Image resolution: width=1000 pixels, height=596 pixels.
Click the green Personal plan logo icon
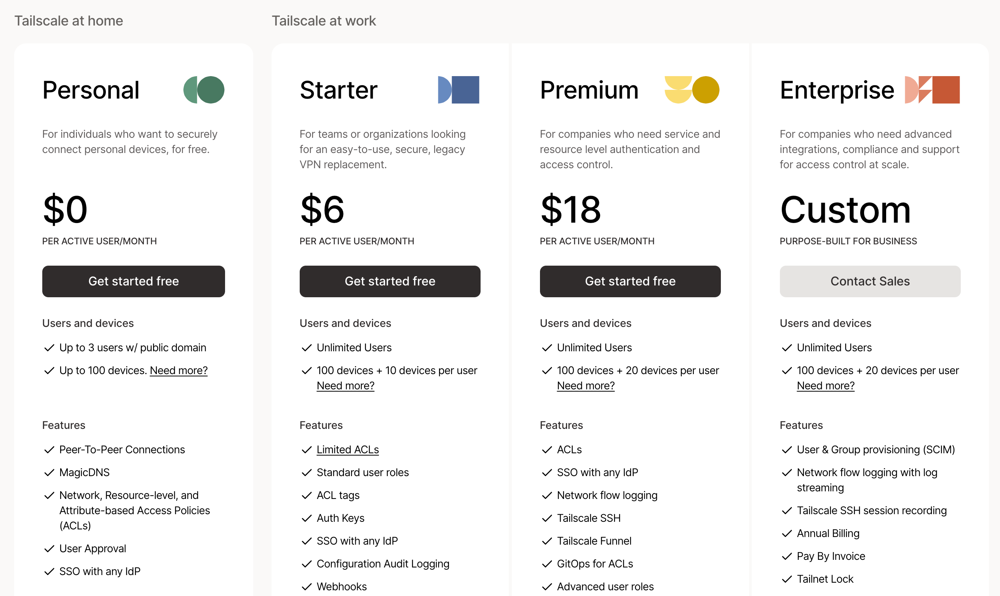(204, 90)
